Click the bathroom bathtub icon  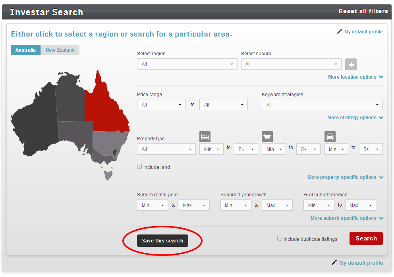click(x=267, y=137)
